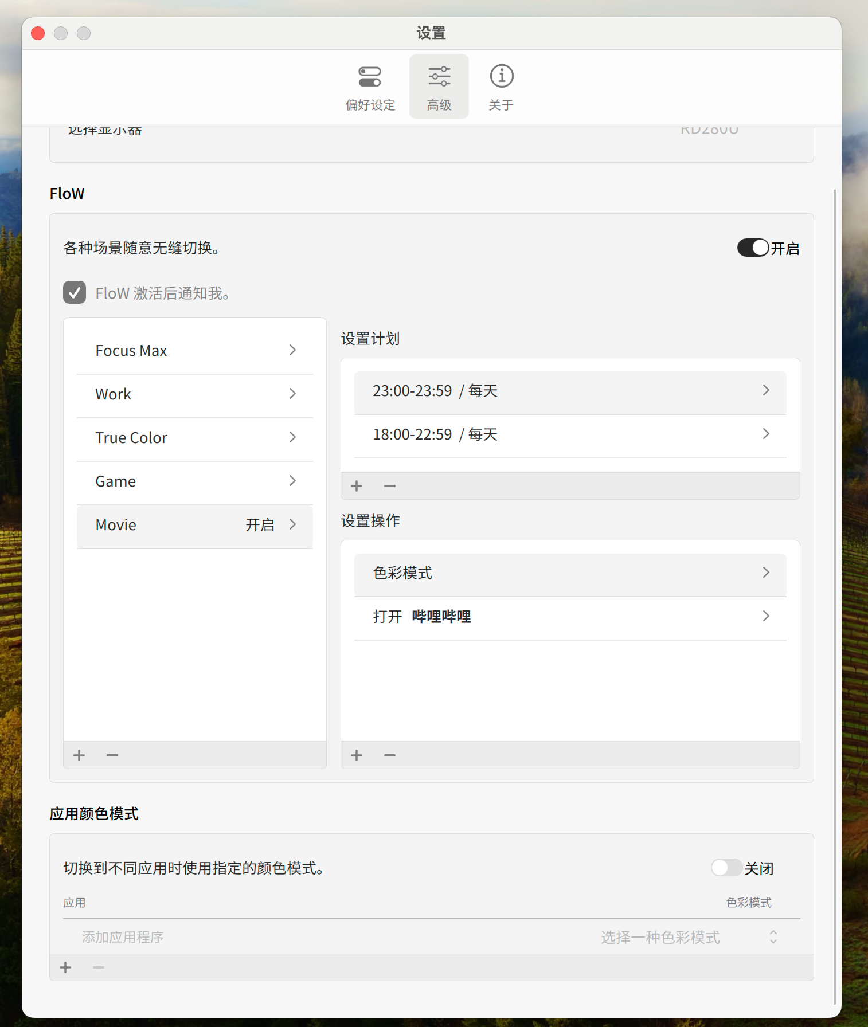The image size is (868, 1027).
Task: Close the 设置 window
Action: (38, 33)
